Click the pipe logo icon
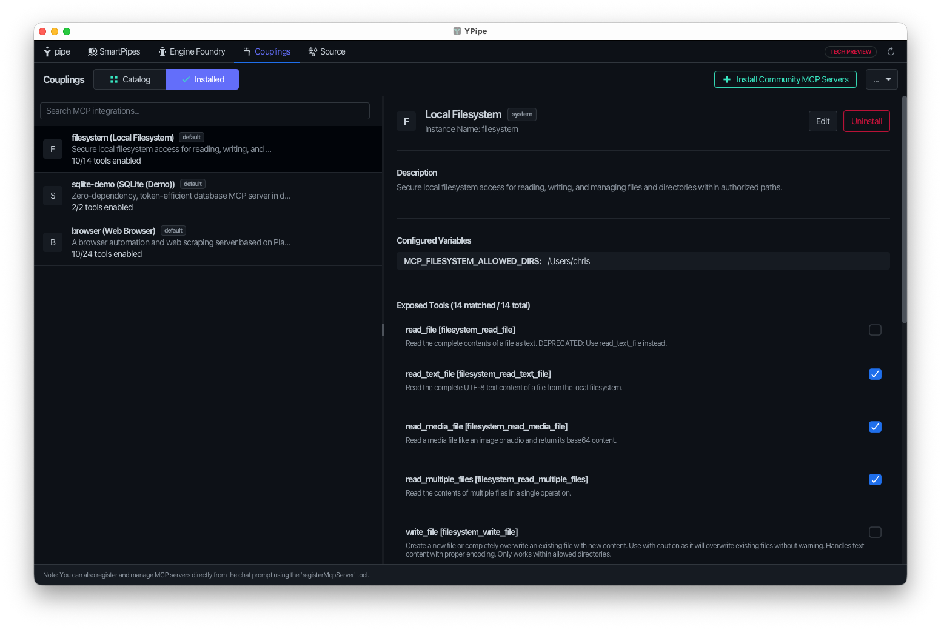 coord(47,52)
